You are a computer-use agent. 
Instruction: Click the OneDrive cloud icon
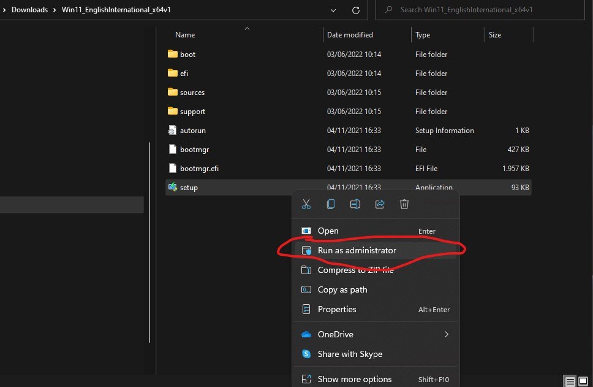306,334
